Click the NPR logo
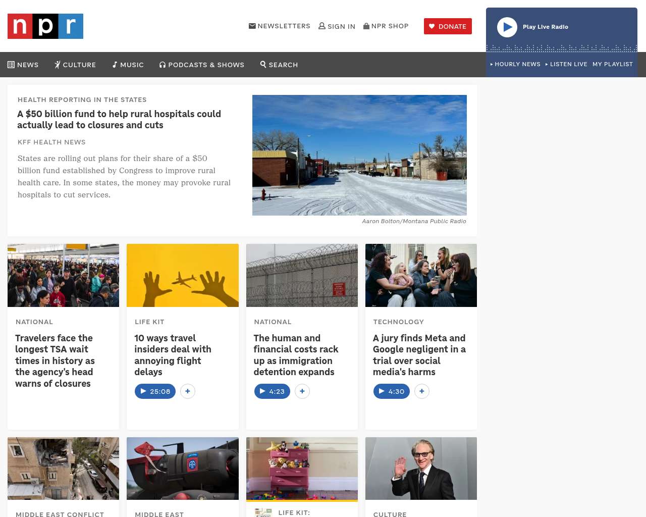 [x=45, y=26]
